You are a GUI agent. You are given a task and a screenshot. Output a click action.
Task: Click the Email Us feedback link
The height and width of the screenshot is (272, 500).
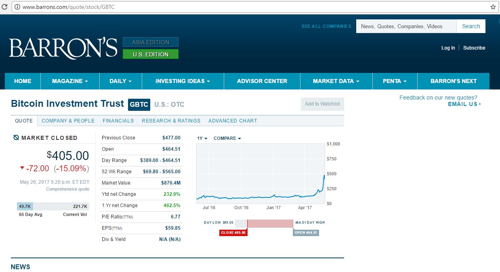pos(464,104)
